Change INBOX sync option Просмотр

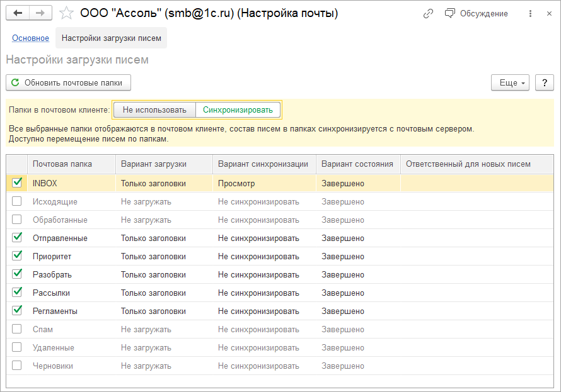pyautogui.click(x=263, y=183)
